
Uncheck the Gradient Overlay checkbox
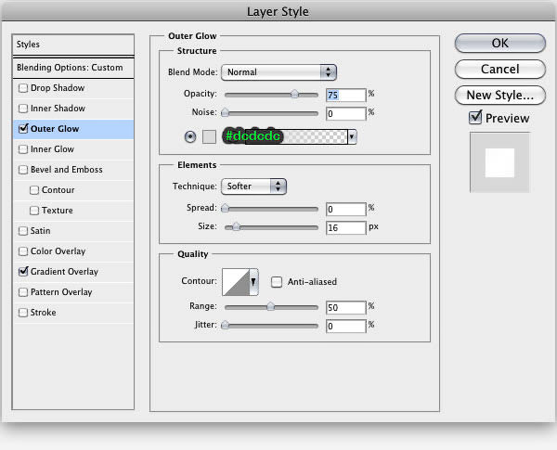coord(23,271)
